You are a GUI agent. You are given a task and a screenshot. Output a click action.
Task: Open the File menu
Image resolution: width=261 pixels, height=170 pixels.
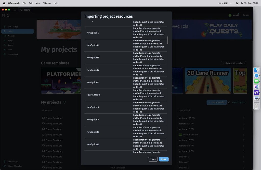click(24, 3)
